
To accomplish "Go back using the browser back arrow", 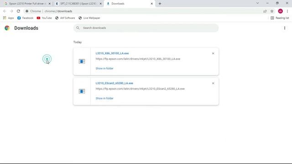I will pos(5,11).
